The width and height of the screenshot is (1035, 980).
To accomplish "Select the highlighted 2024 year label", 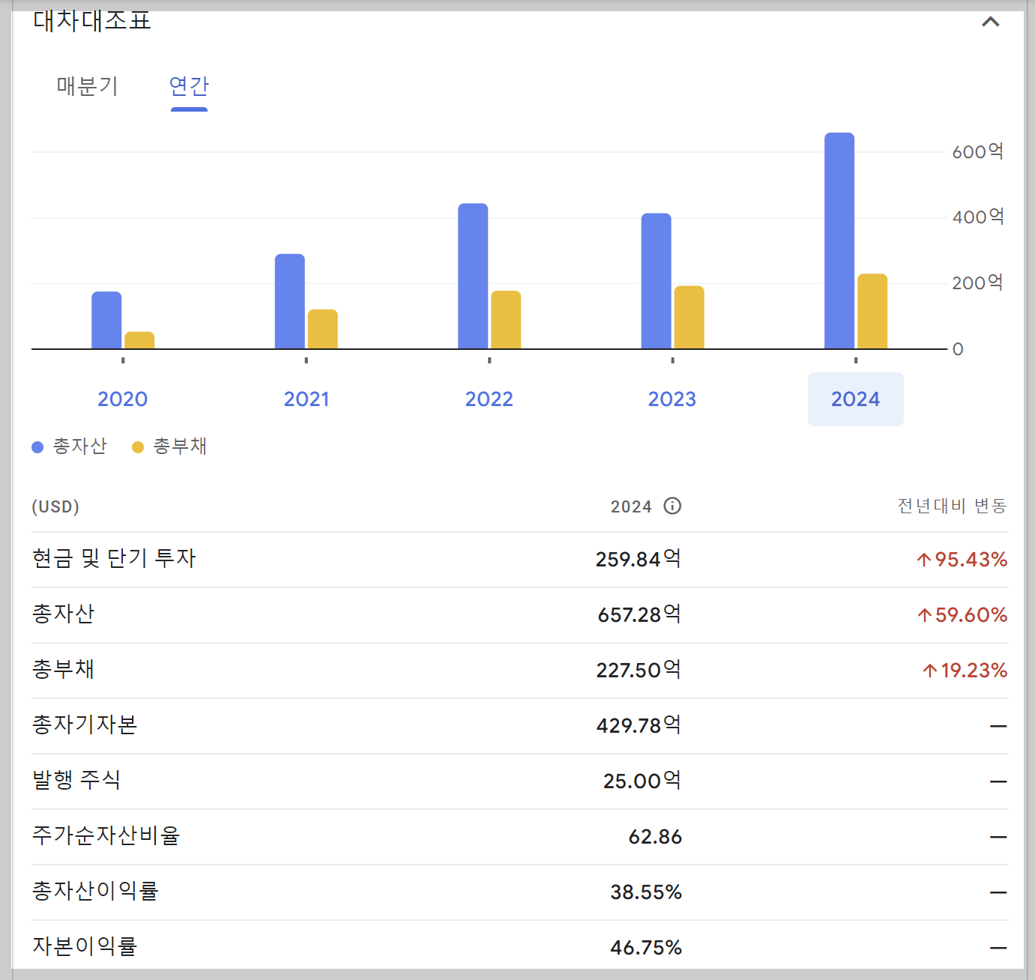I will click(x=855, y=399).
